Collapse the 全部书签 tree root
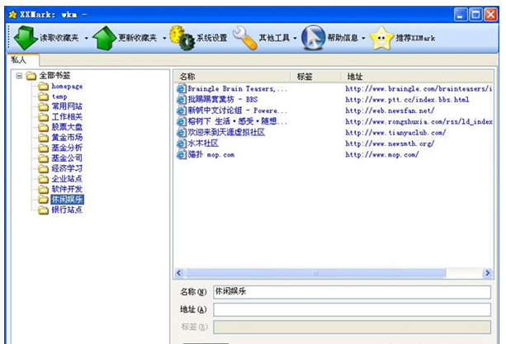506x344 pixels. pos(19,76)
